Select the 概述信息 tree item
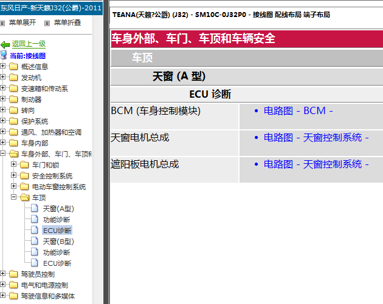Image resolution: width=383 pixels, height=304 pixels. 35,67
